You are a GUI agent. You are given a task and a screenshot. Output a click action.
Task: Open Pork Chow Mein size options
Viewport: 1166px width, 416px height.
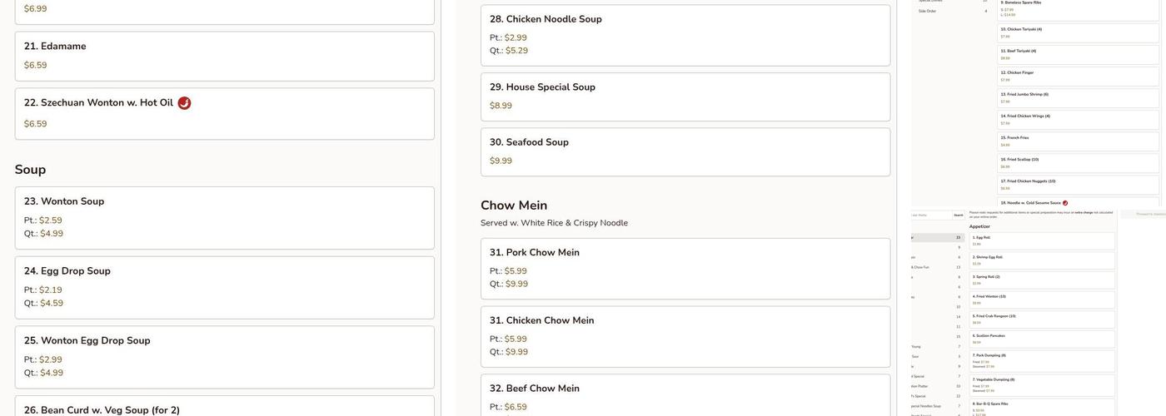[685, 268]
